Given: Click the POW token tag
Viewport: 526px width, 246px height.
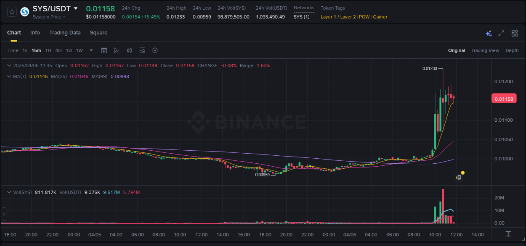Looking at the screenshot, I should [364, 17].
